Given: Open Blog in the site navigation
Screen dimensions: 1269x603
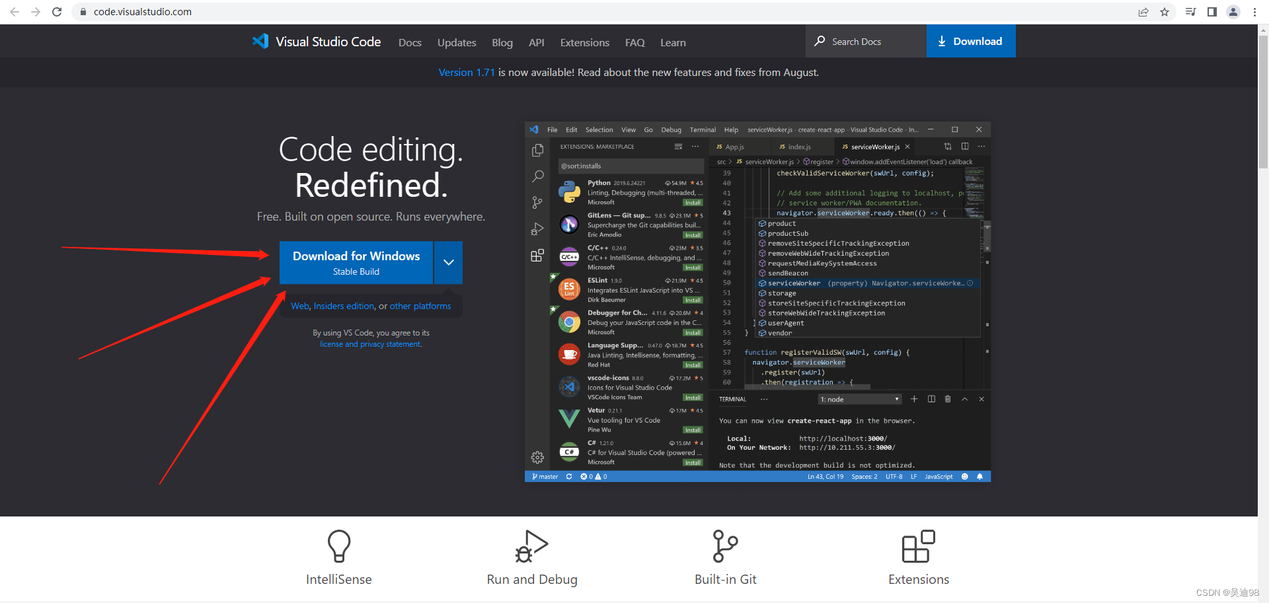Looking at the screenshot, I should point(502,42).
